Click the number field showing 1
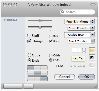This screenshot has width=99, height=91. coord(76,50)
